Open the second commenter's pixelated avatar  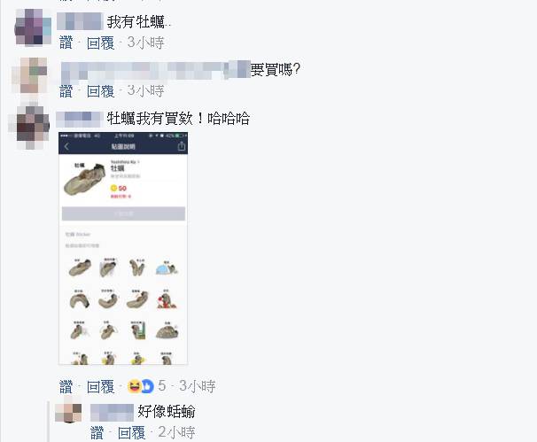[x=30, y=75]
